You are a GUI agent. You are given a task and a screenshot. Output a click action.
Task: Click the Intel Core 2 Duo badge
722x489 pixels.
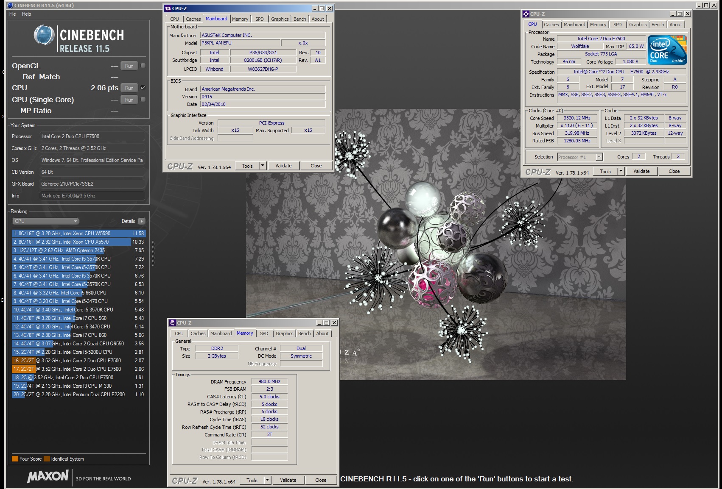click(x=667, y=50)
